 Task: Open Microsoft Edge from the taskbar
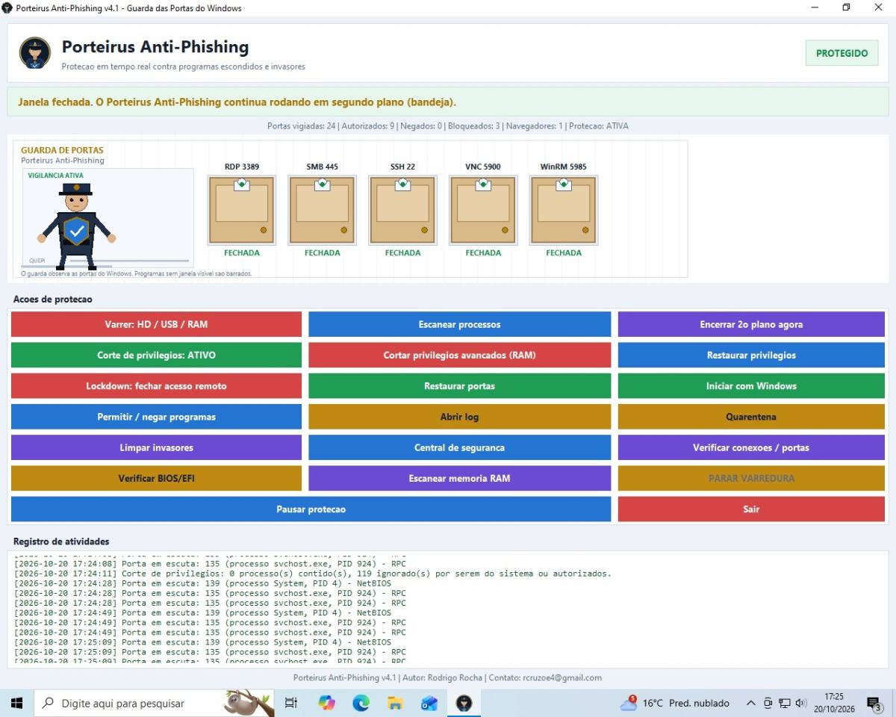pos(361,703)
